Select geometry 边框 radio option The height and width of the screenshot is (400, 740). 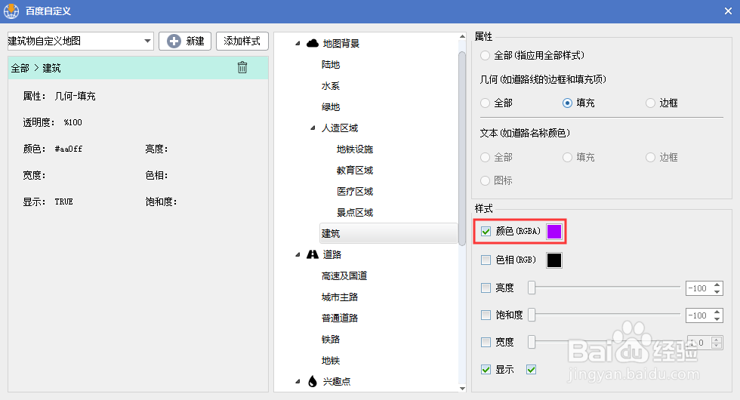coord(651,103)
